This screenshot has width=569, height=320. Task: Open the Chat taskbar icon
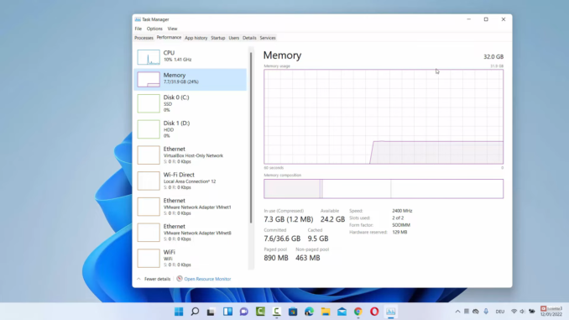244,312
